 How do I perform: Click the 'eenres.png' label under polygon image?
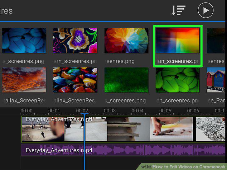(x=120, y=61)
